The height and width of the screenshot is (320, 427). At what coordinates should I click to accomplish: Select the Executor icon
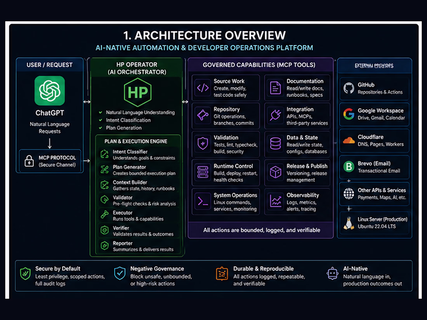[x=104, y=215]
